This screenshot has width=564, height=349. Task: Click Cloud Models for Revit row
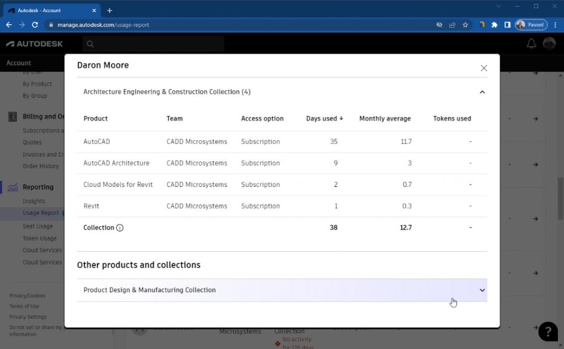[x=282, y=185]
